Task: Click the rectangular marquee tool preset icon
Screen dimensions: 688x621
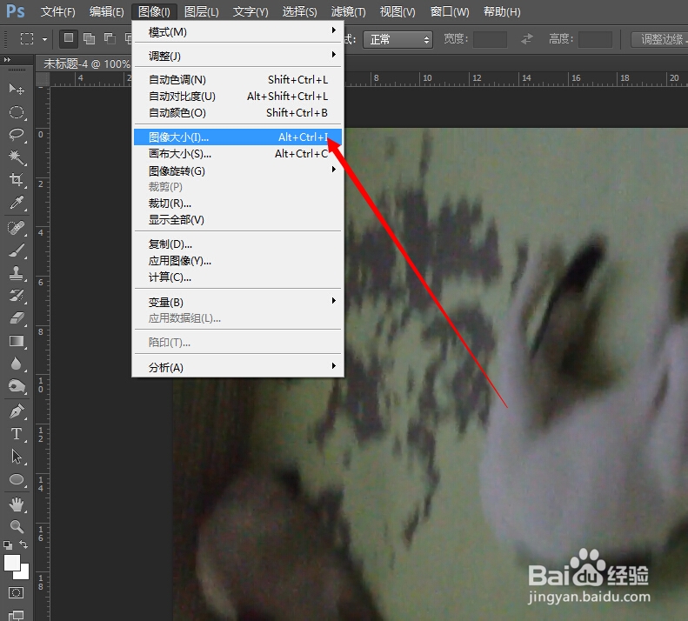Action: click(27, 38)
